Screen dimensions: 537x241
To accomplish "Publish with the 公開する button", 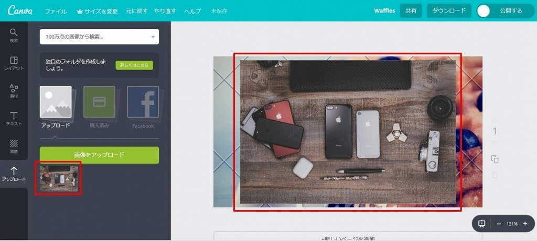I will click(511, 11).
